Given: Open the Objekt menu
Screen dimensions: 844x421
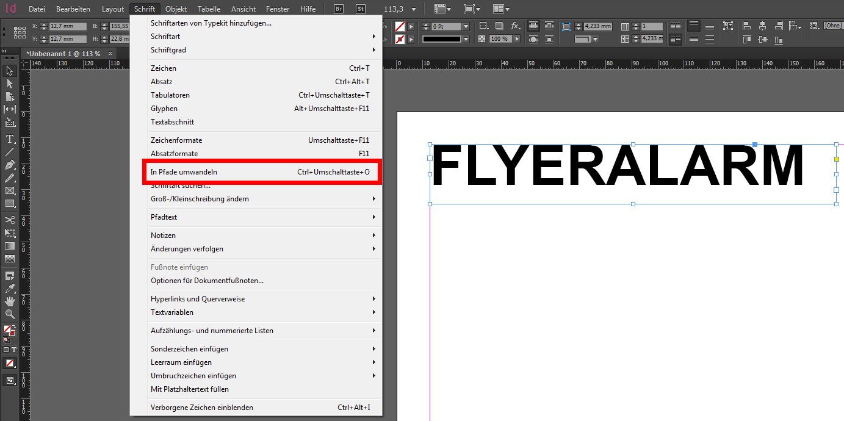Looking at the screenshot, I should click(176, 9).
